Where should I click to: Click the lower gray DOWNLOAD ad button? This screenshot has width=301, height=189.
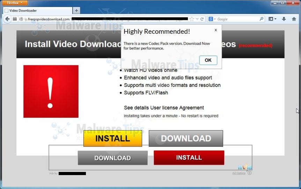pos(113,158)
